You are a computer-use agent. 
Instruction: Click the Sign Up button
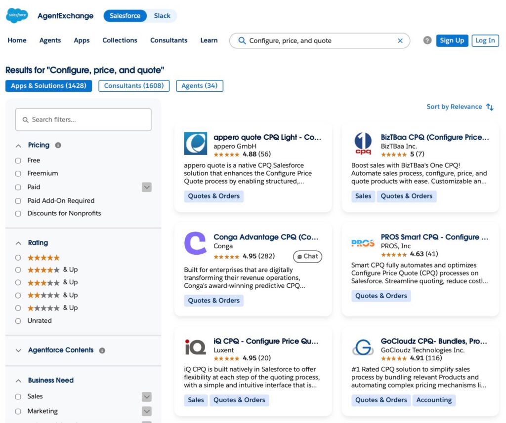click(x=452, y=40)
